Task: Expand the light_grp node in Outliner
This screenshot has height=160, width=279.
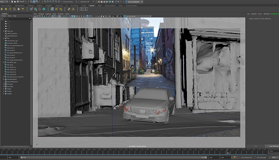Action: [x=4, y=31]
